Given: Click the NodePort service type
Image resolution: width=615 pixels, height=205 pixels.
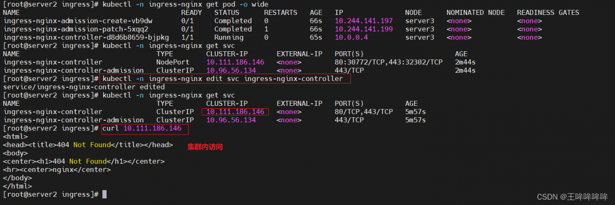Looking at the screenshot, I should (173, 62).
